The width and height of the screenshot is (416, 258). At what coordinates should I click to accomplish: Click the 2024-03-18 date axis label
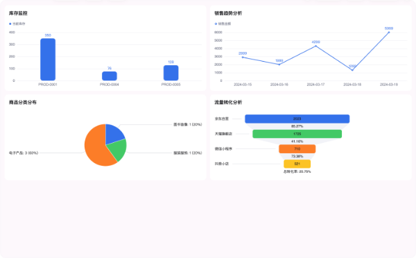click(352, 85)
